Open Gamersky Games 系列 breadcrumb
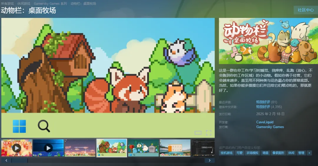This screenshot has height=166, width=318. pyautogui.click(x=50, y=4)
